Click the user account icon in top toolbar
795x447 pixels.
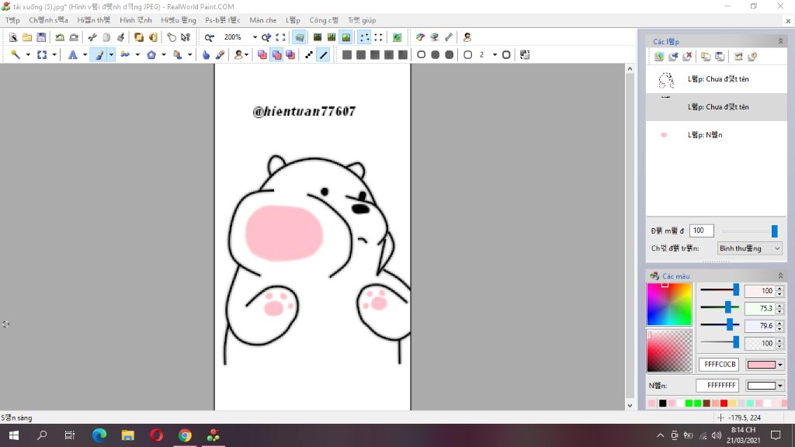click(467, 37)
